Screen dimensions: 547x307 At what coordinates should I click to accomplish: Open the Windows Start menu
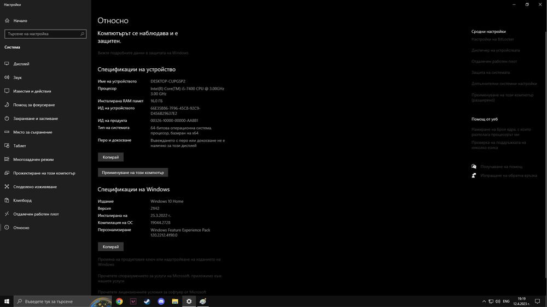coord(7,302)
